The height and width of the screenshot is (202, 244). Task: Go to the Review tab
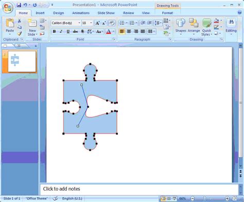[129, 13]
